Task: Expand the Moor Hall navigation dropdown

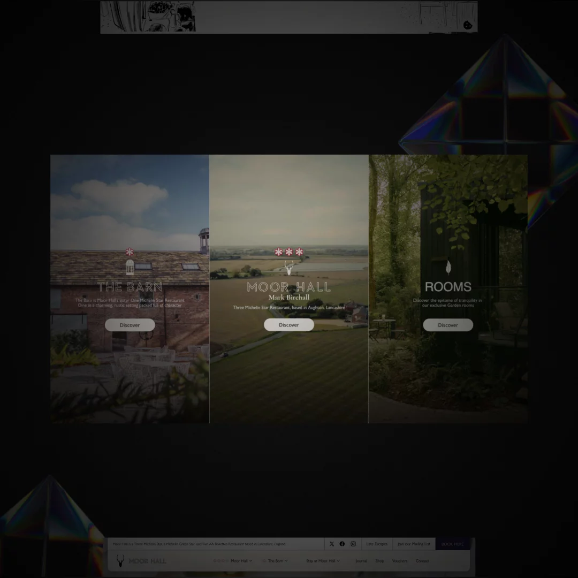Action: click(x=240, y=561)
